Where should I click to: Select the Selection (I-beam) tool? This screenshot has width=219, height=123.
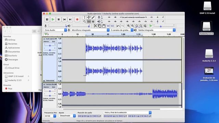click(x=85, y=17)
